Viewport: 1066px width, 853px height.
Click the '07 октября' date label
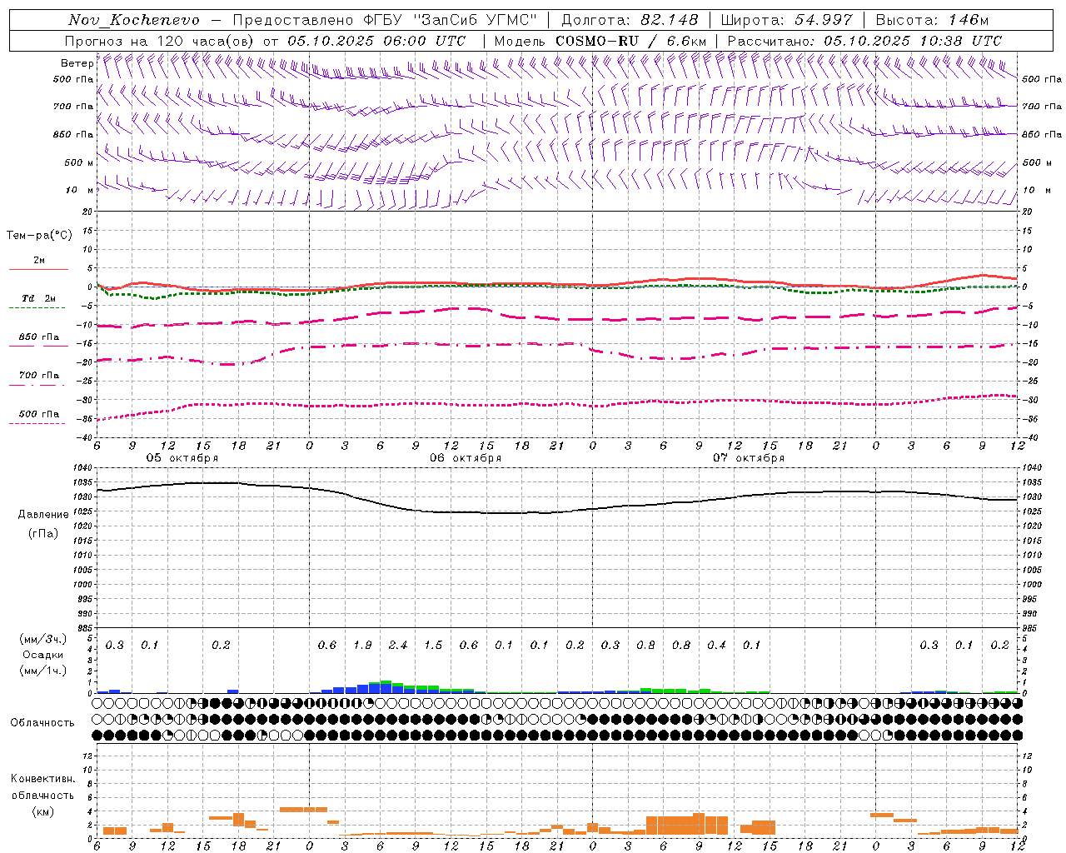point(749,458)
